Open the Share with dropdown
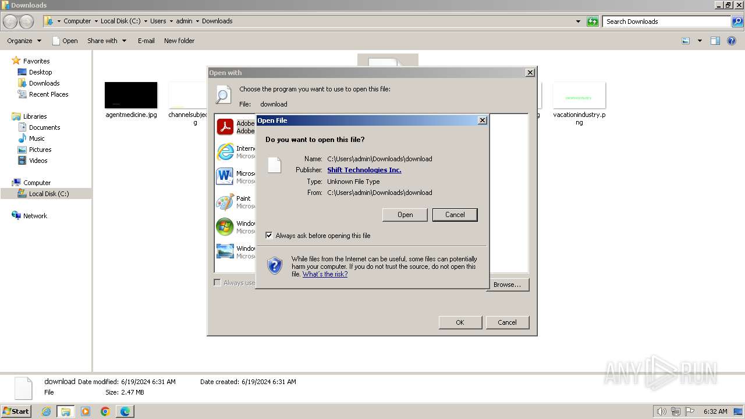This screenshot has width=745, height=419. point(107,41)
